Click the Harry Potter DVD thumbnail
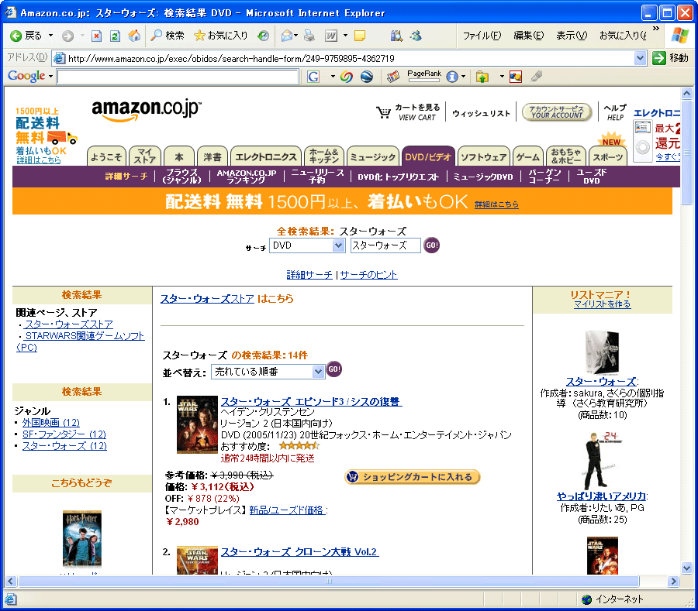 (82, 538)
